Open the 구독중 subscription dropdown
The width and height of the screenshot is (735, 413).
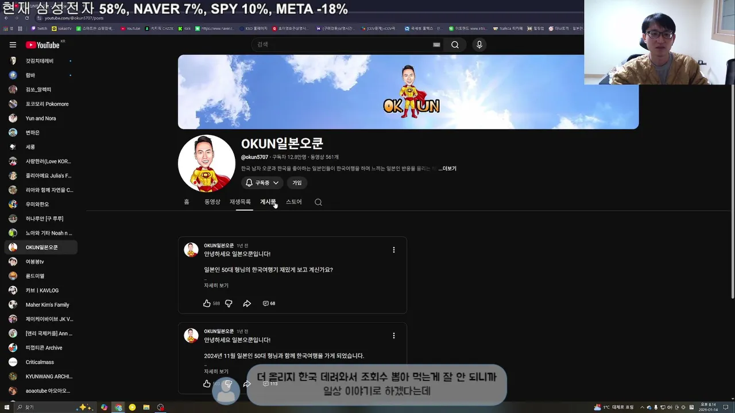[262, 183]
